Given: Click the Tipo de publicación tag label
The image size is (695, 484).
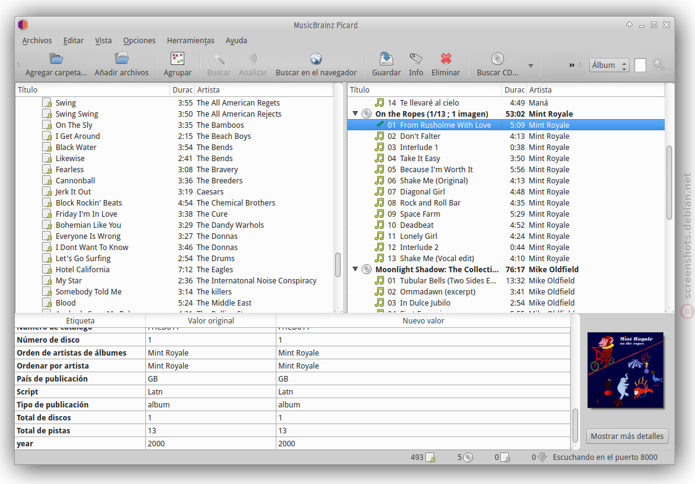Looking at the screenshot, I should pyautogui.click(x=53, y=404).
